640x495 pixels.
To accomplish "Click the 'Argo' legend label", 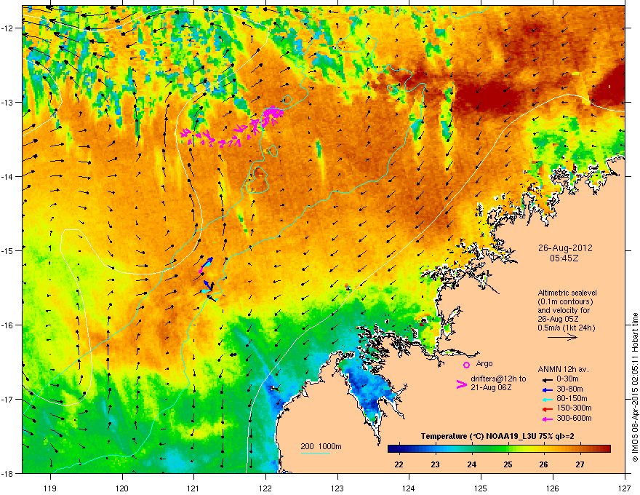I will [x=484, y=363].
